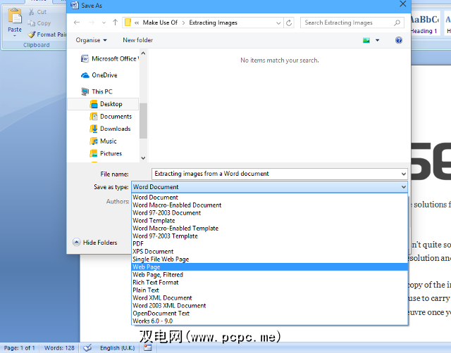
Task: Select Word XML Document type
Action: click(x=270, y=298)
